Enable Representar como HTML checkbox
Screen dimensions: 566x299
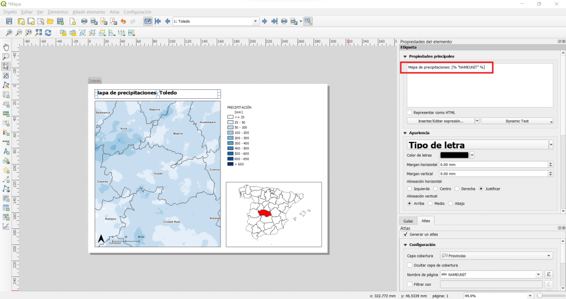coord(410,113)
